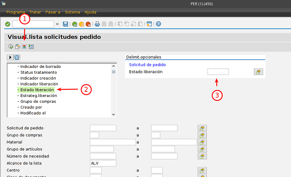
Task: Click the Material to field
Action: [174, 142]
